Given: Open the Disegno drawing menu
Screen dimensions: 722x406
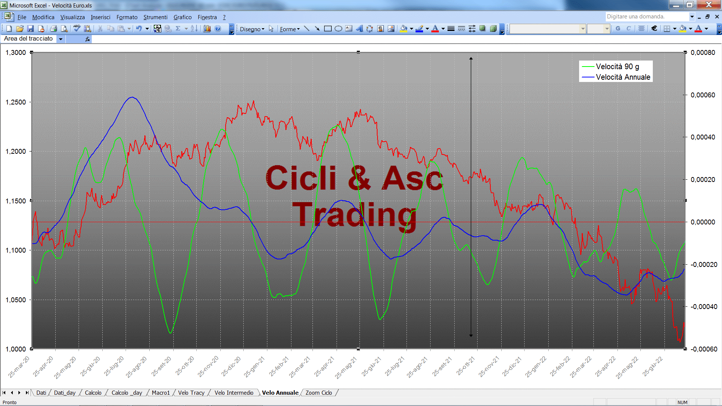Looking at the screenshot, I should 252,29.
